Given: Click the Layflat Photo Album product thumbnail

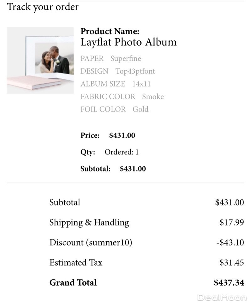Looking at the screenshot, I should (40, 60).
